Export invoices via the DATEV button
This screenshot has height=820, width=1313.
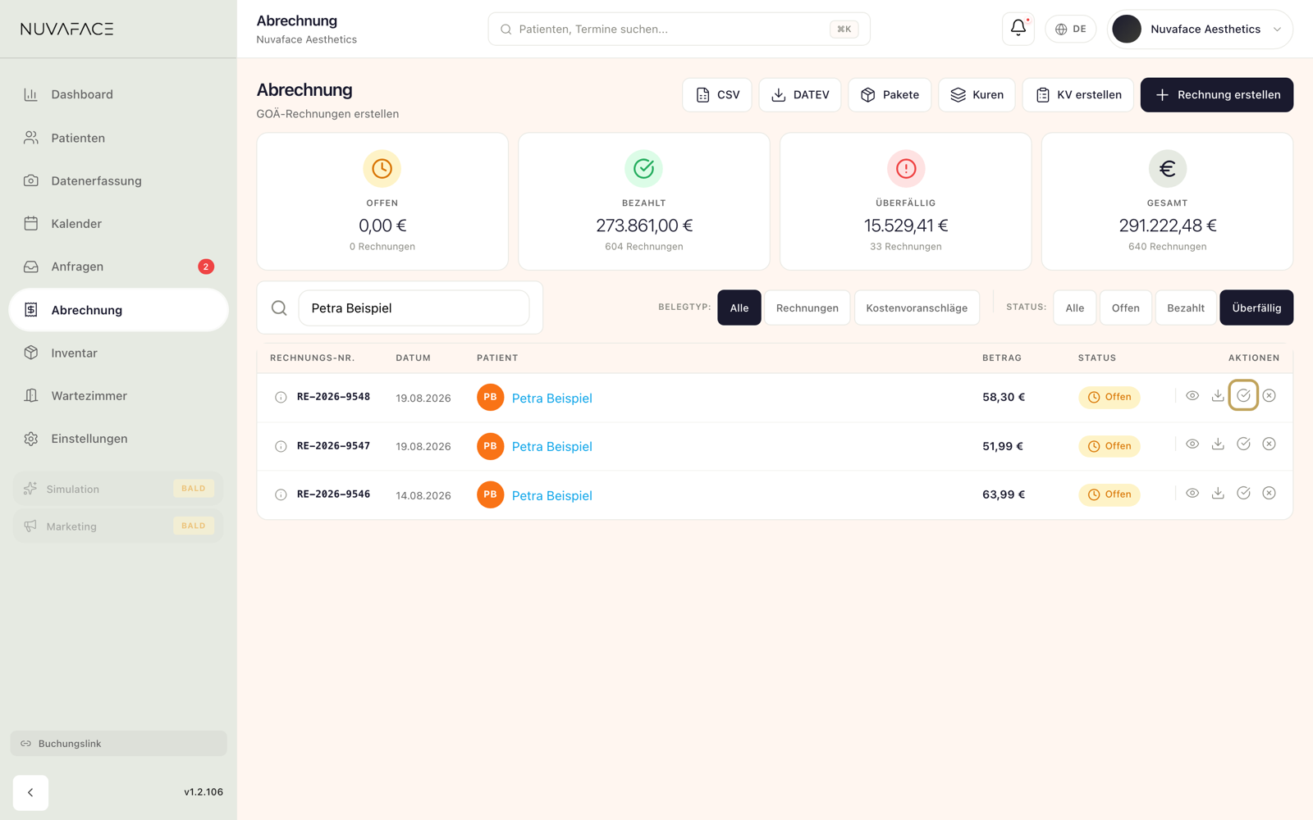tap(800, 95)
